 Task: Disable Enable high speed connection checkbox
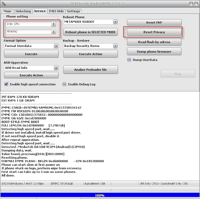pos(6,84)
